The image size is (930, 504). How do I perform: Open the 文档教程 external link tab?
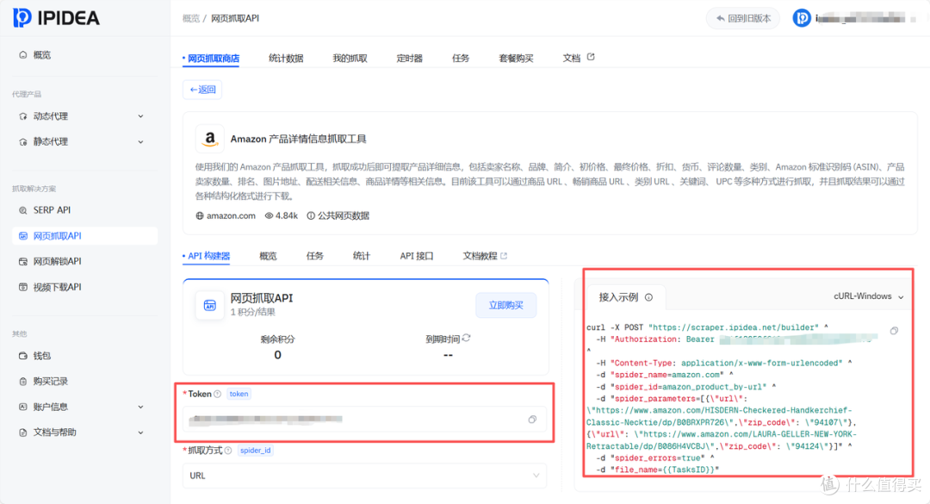(x=485, y=256)
